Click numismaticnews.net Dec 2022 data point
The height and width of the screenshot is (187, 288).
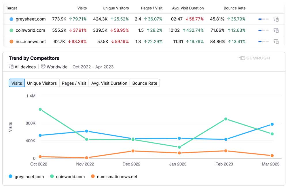click(x=133, y=151)
